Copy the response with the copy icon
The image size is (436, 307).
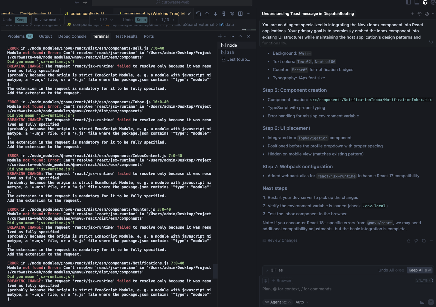(x=424, y=241)
